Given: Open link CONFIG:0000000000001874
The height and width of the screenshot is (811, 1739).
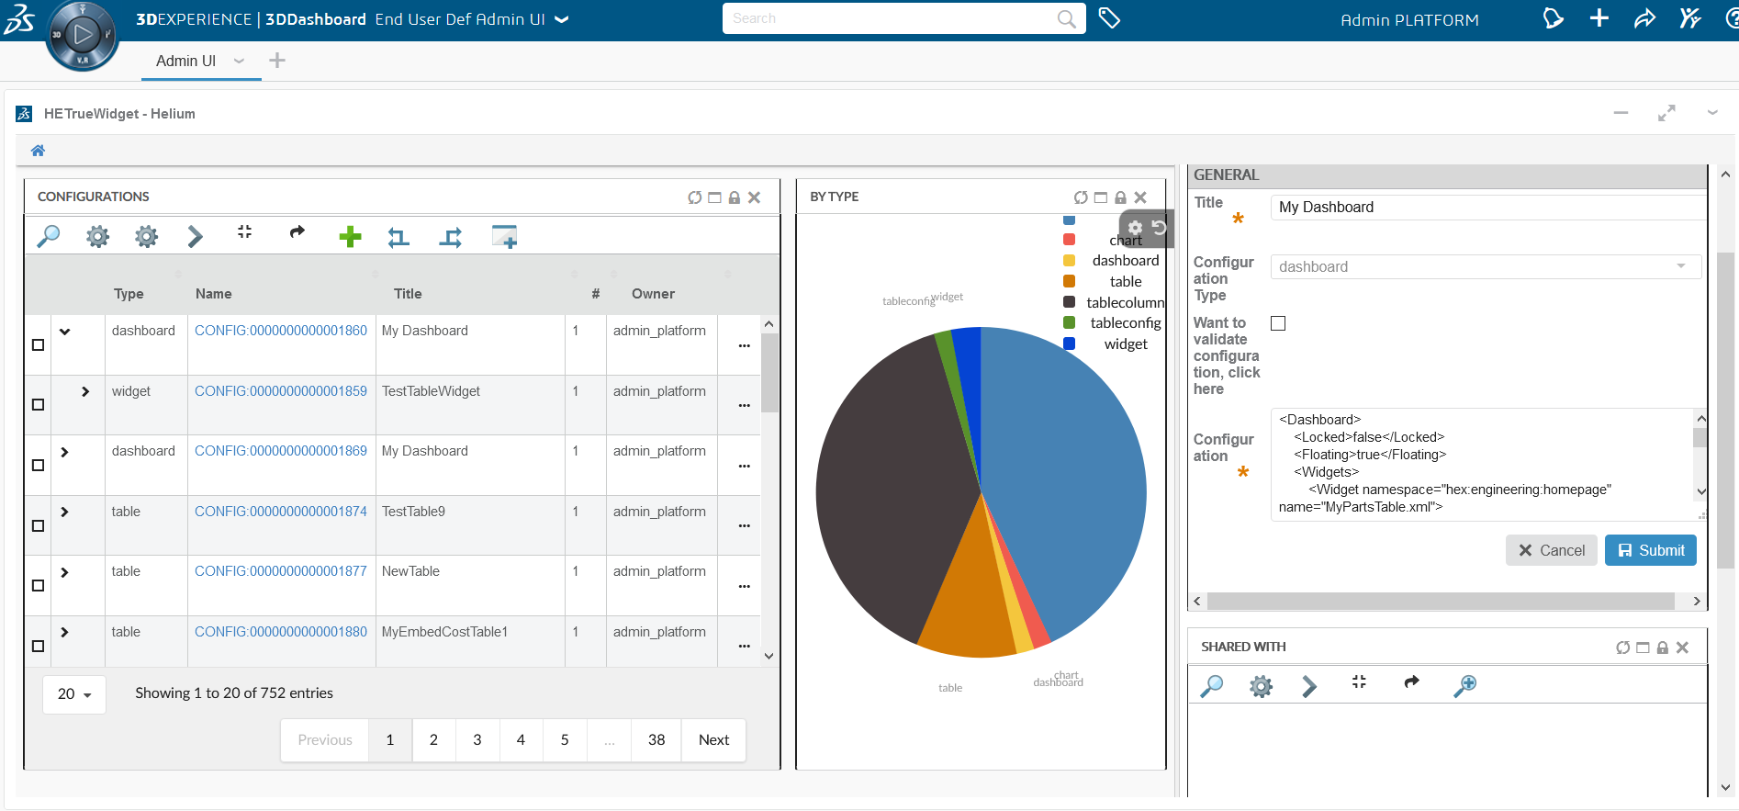Looking at the screenshot, I should click(x=280, y=512).
